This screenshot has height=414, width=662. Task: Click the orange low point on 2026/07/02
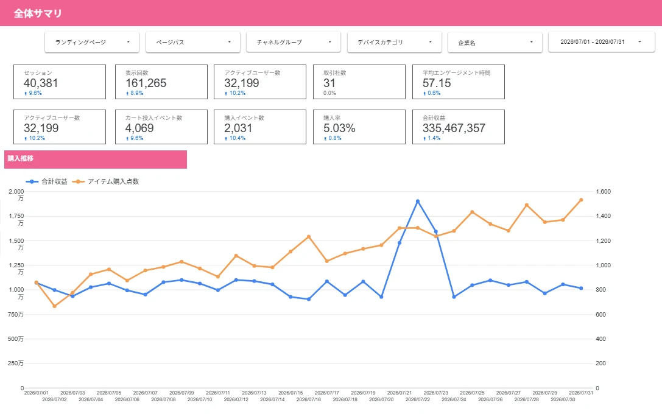pos(54,306)
